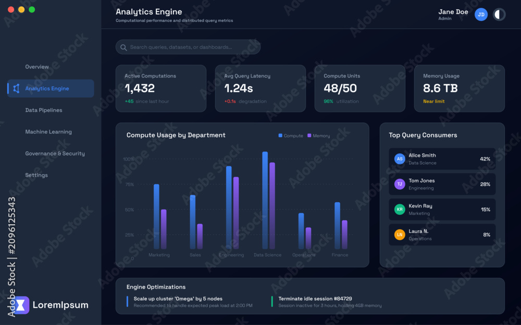Toggle the dark/light theme switch
This screenshot has height=325, width=521.
499,15
